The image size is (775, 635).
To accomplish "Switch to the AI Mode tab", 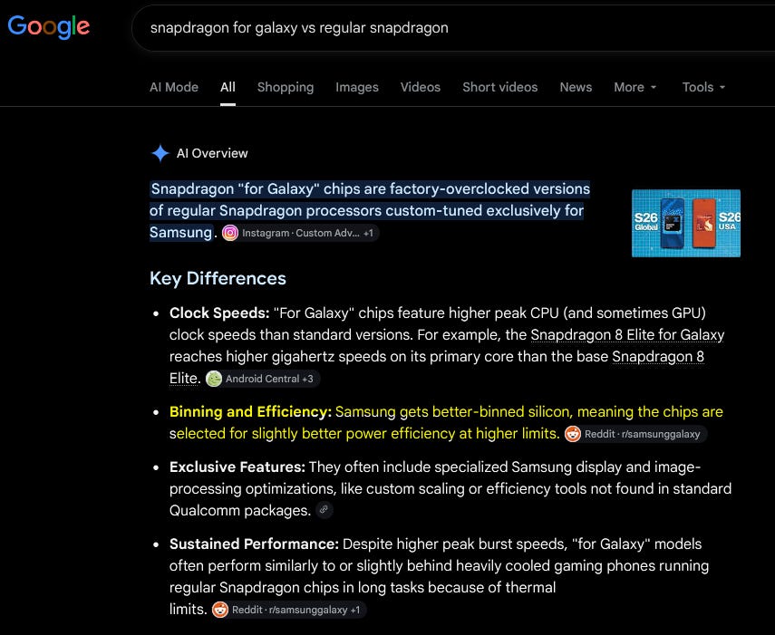I will (174, 87).
